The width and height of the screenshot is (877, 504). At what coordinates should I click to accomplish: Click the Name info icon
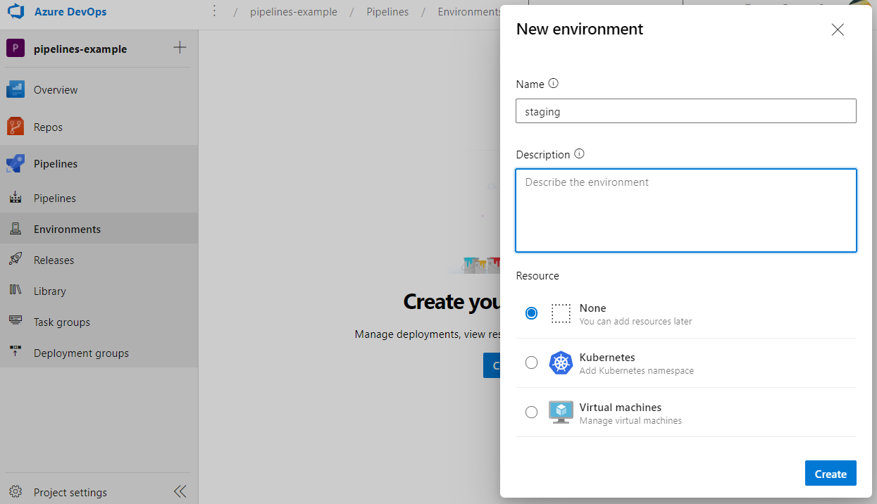[x=554, y=83]
